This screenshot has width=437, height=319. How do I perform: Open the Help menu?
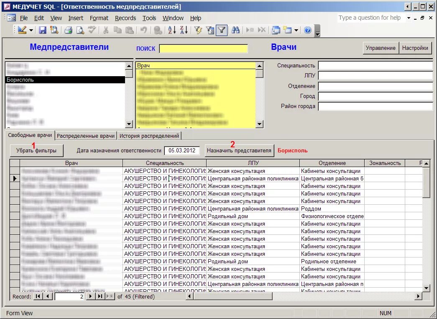point(196,18)
